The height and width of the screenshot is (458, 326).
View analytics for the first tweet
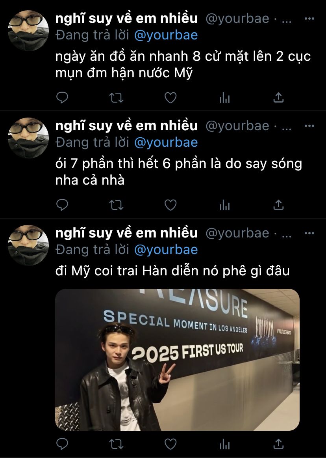[x=224, y=97]
